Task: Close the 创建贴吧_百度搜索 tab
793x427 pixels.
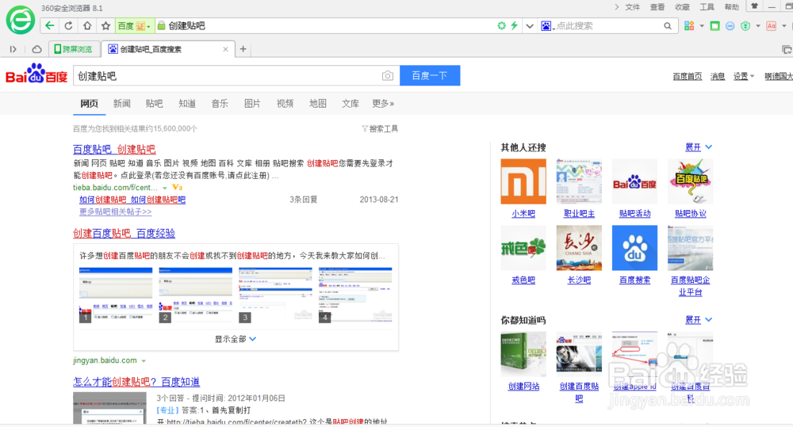Action: pyautogui.click(x=225, y=49)
